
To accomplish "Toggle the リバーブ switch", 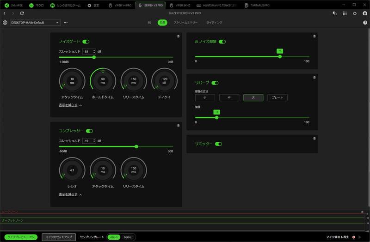I will tap(215, 83).
